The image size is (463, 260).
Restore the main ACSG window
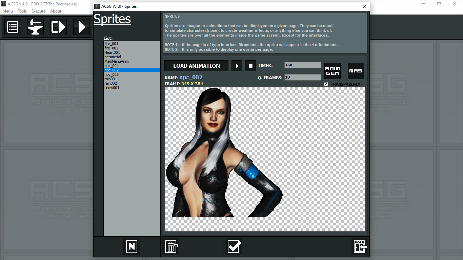click(439, 4)
